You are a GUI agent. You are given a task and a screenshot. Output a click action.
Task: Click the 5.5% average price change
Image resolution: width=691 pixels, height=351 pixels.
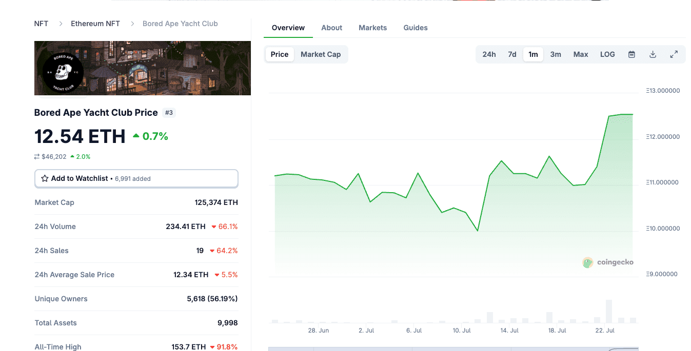coord(226,275)
